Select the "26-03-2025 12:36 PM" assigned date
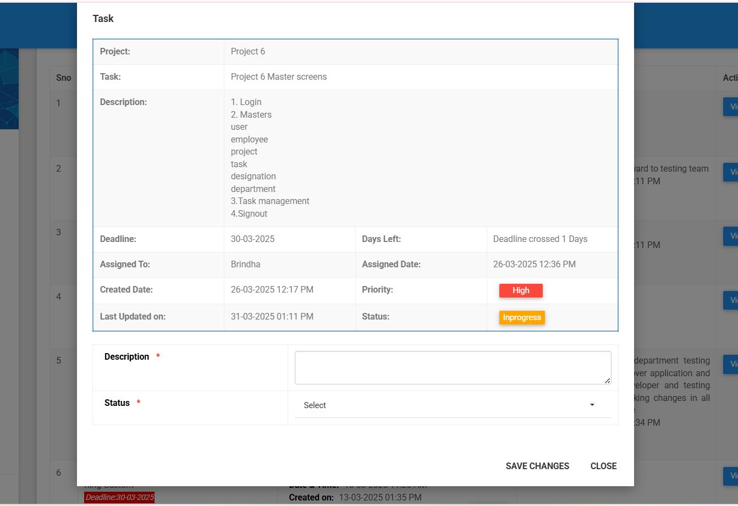This screenshot has height=506, width=738. click(535, 265)
